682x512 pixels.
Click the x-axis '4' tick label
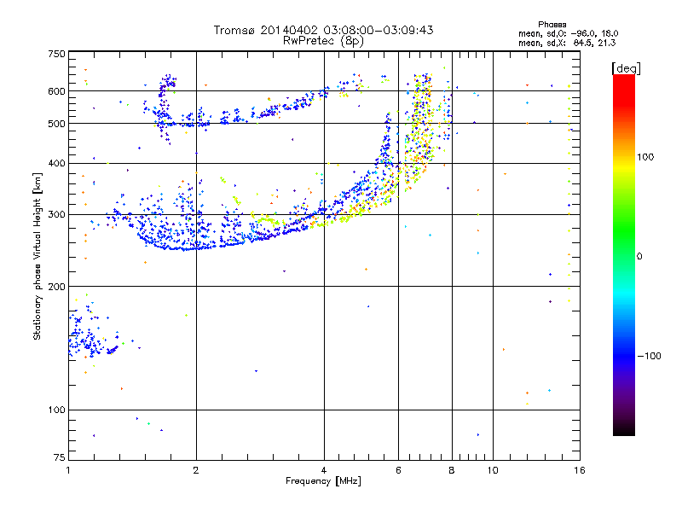click(x=324, y=470)
